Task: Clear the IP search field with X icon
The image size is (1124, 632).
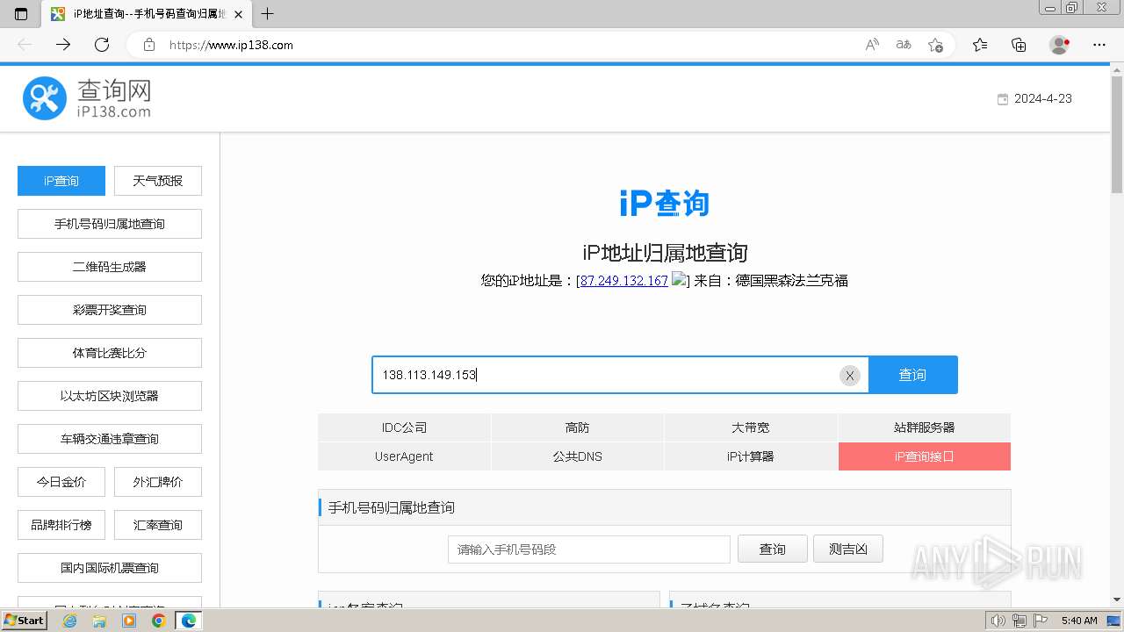Action: click(x=849, y=376)
